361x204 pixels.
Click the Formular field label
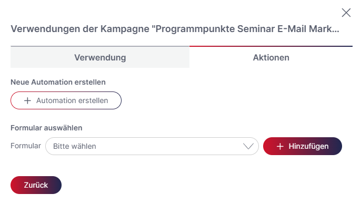26,146
